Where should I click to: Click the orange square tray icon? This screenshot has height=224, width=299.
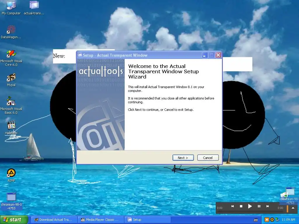click(x=267, y=220)
